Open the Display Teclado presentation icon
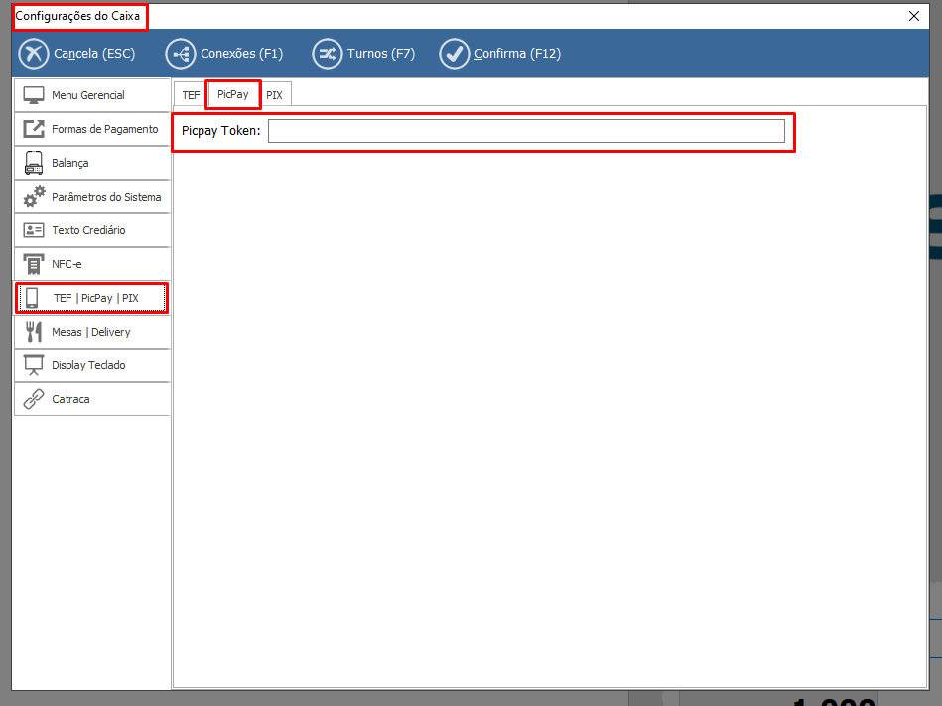 pos(35,365)
